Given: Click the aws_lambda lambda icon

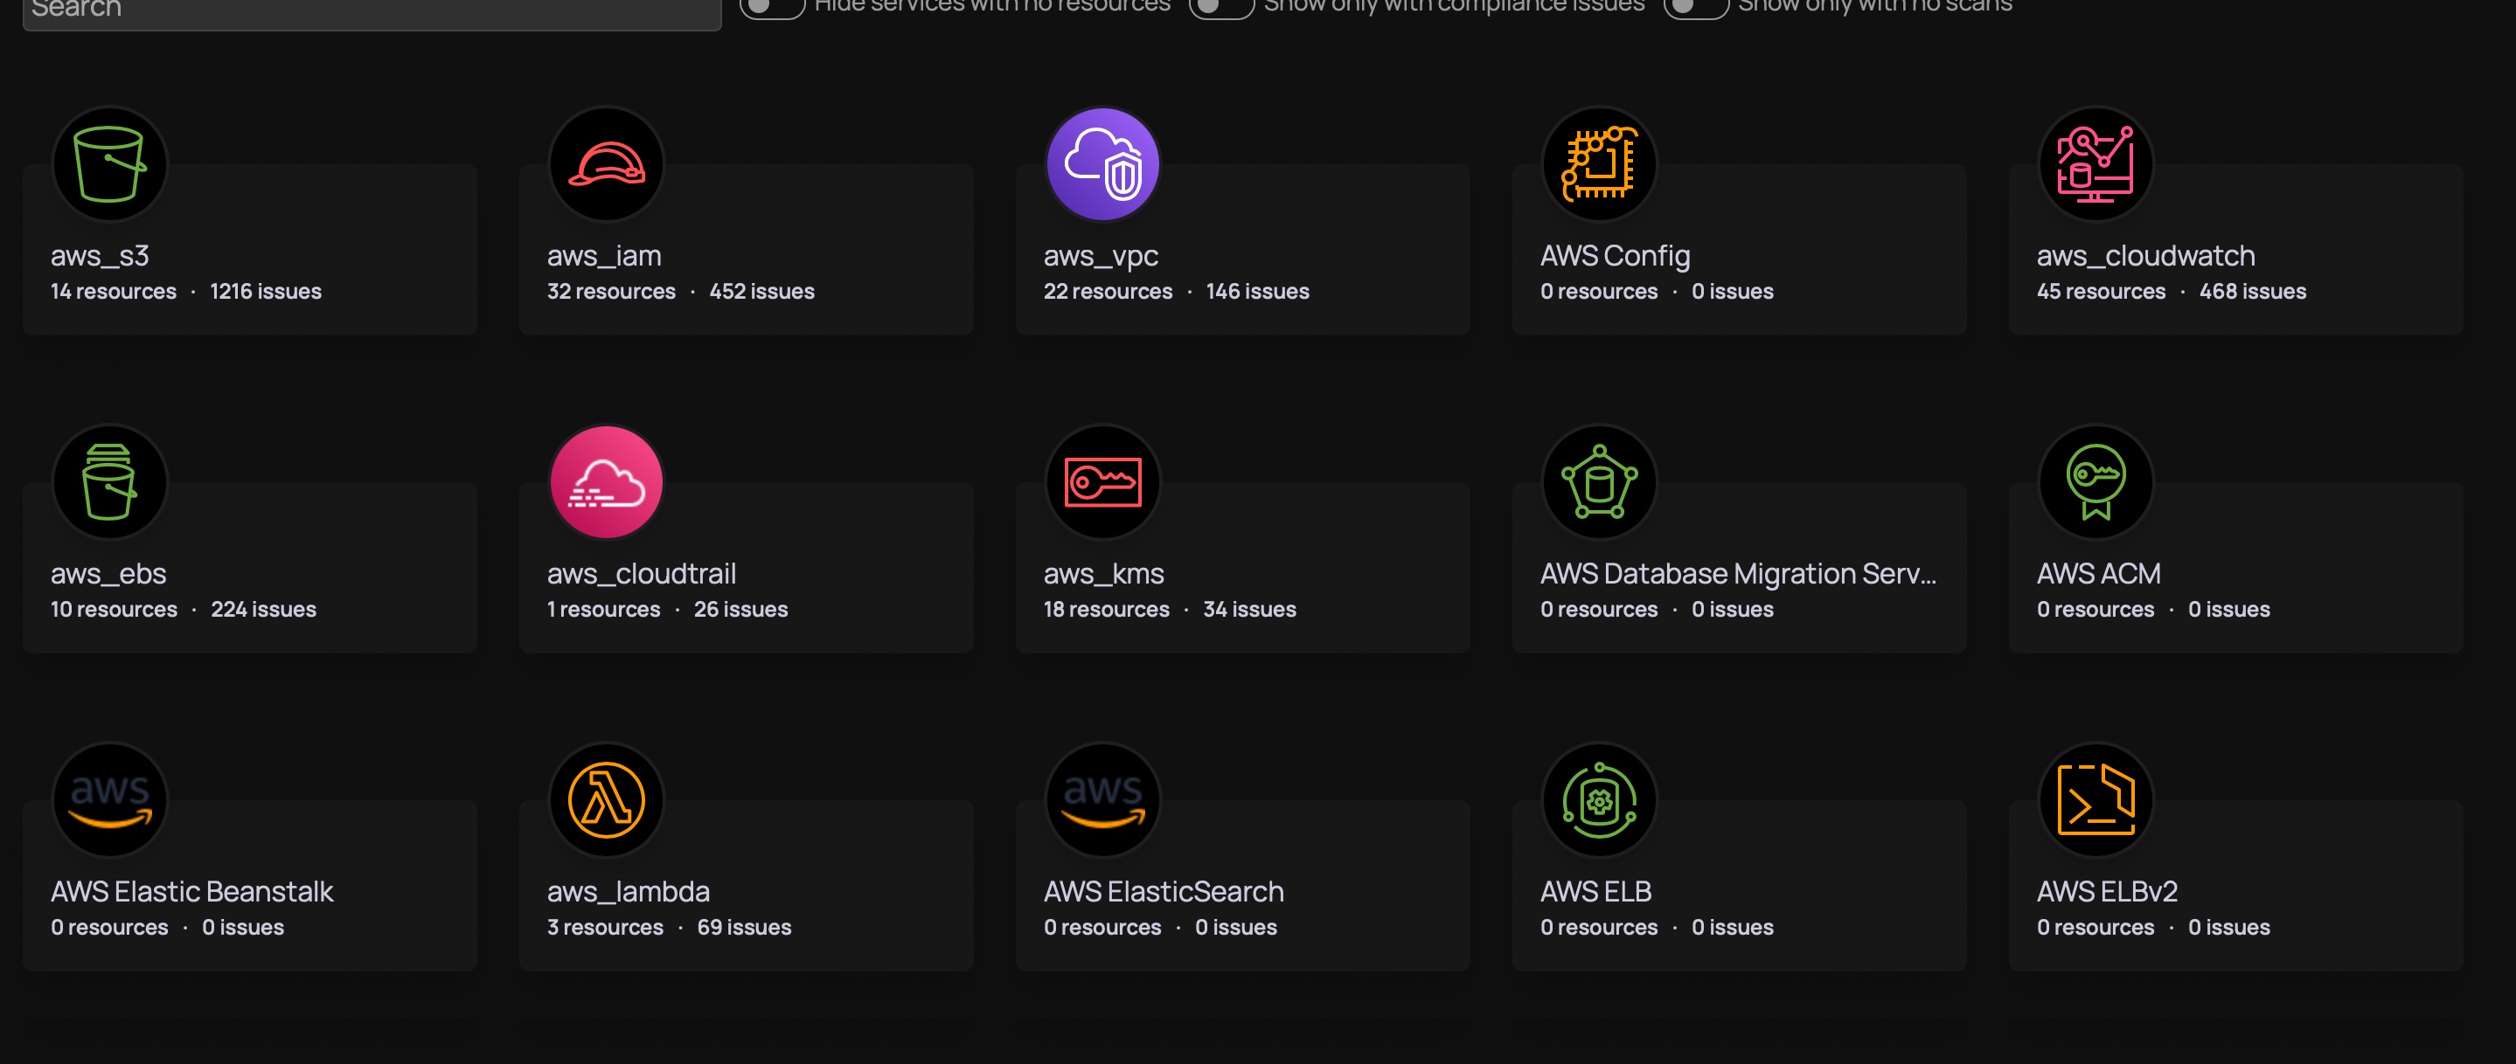Looking at the screenshot, I should pos(607,800).
